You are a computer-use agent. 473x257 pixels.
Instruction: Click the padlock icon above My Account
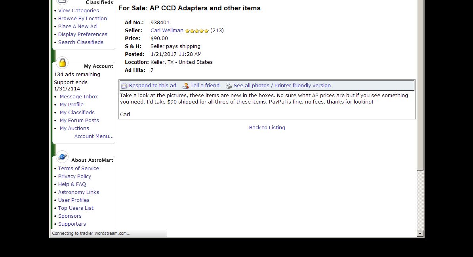(62, 63)
